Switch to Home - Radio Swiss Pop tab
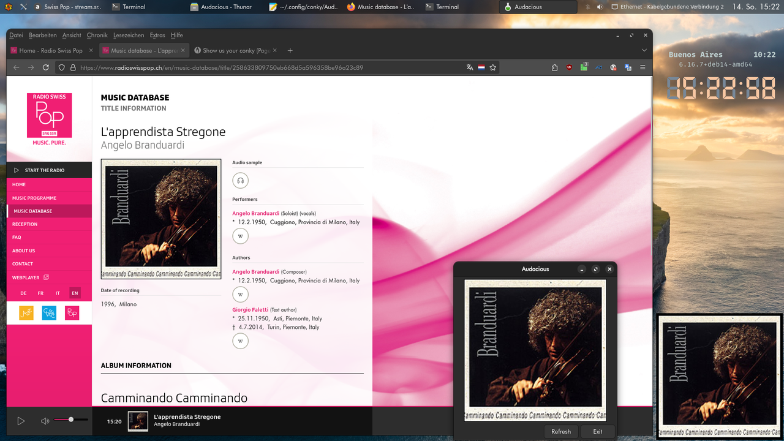Screen dimensions: 784x441 point(52,50)
